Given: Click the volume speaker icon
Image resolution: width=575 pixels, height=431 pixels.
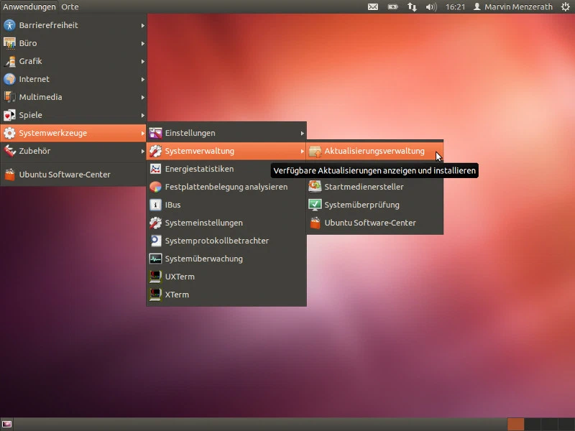Looking at the screenshot, I should click(x=431, y=6).
